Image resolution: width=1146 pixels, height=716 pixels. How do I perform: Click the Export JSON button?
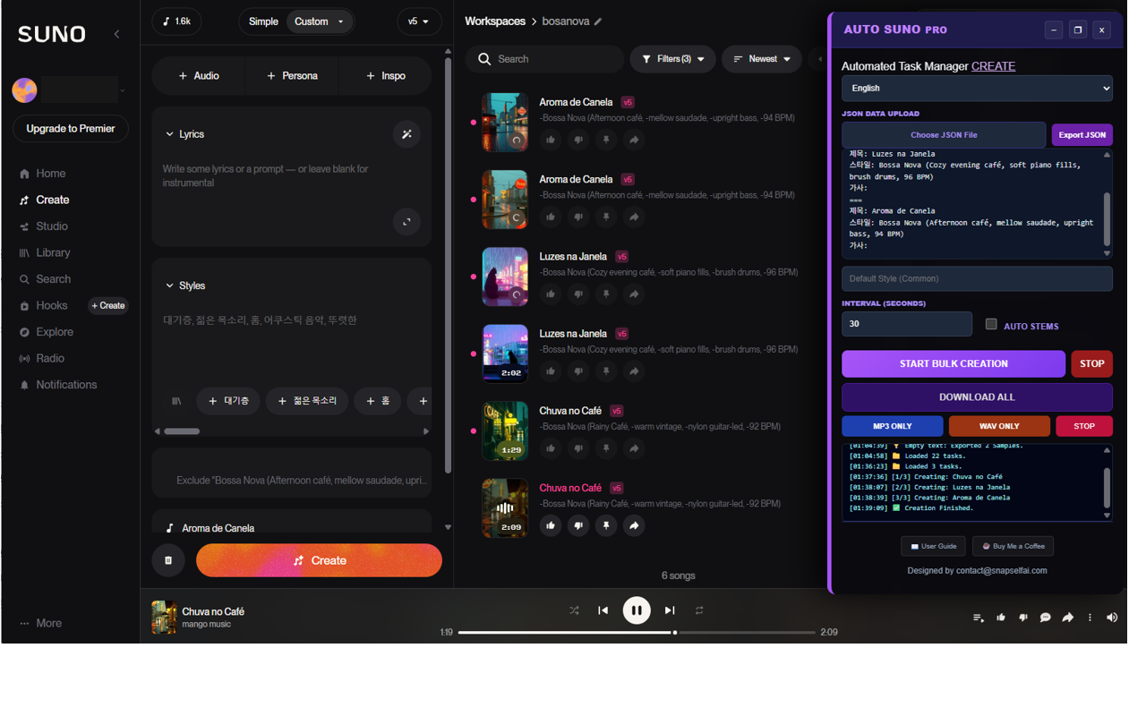(1082, 135)
